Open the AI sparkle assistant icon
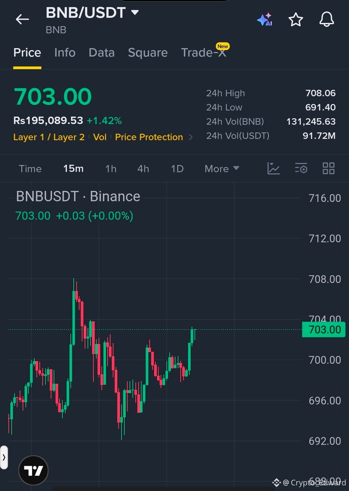The width and height of the screenshot is (349, 491). (x=265, y=19)
